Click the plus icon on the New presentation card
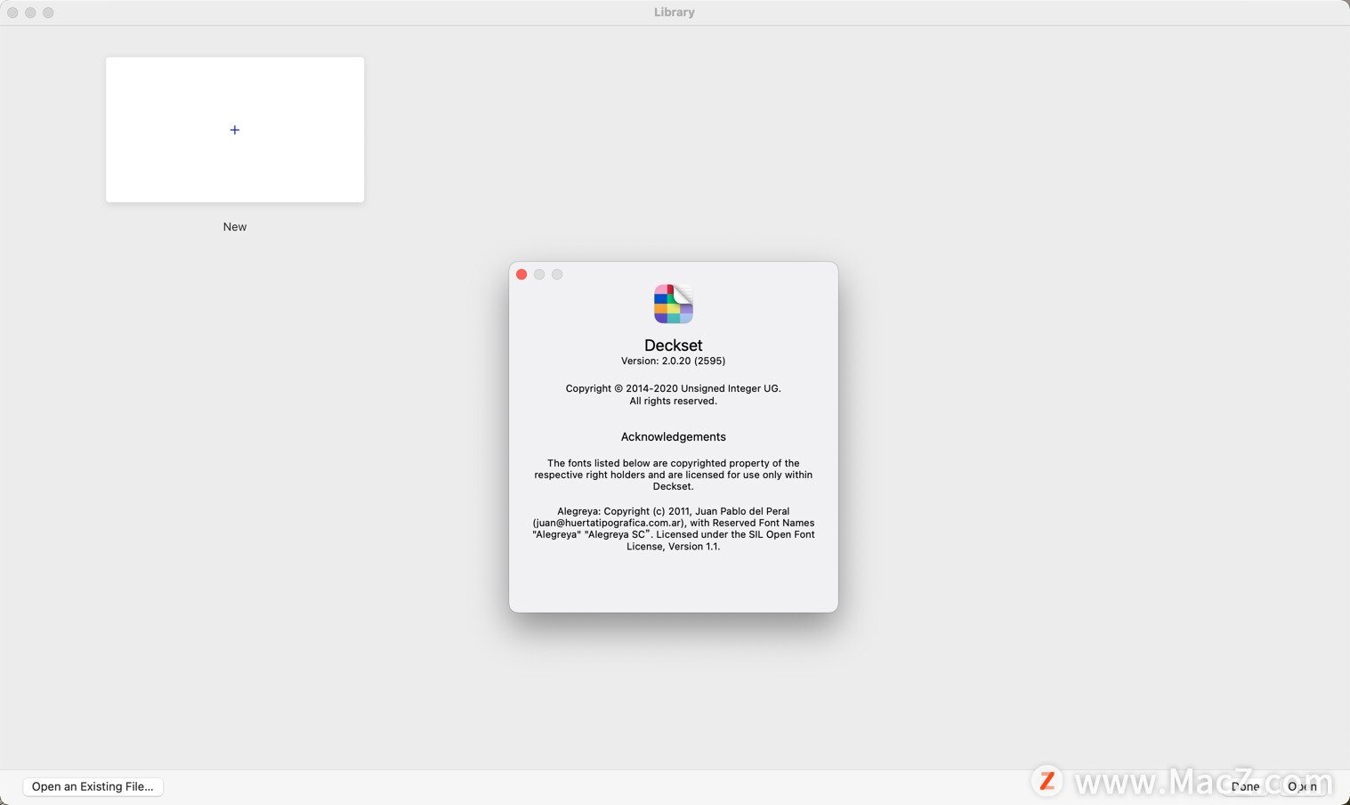The width and height of the screenshot is (1350, 805). (235, 130)
